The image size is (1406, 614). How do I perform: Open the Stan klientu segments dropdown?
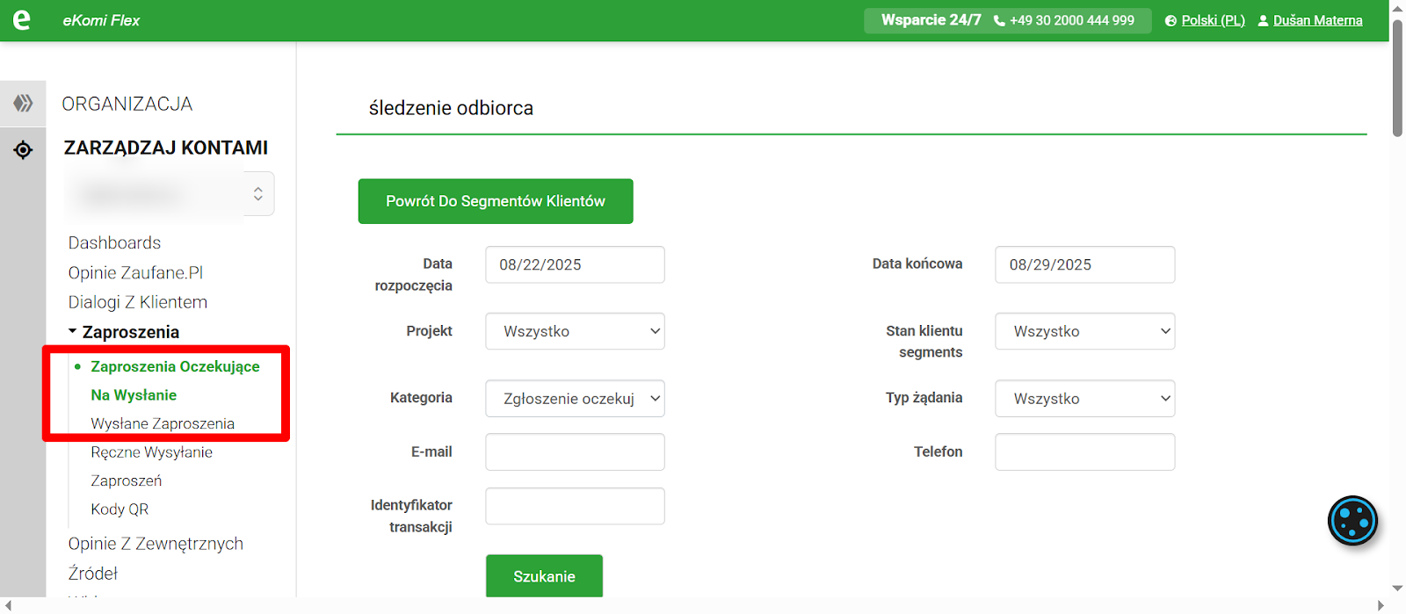[1084, 331]
